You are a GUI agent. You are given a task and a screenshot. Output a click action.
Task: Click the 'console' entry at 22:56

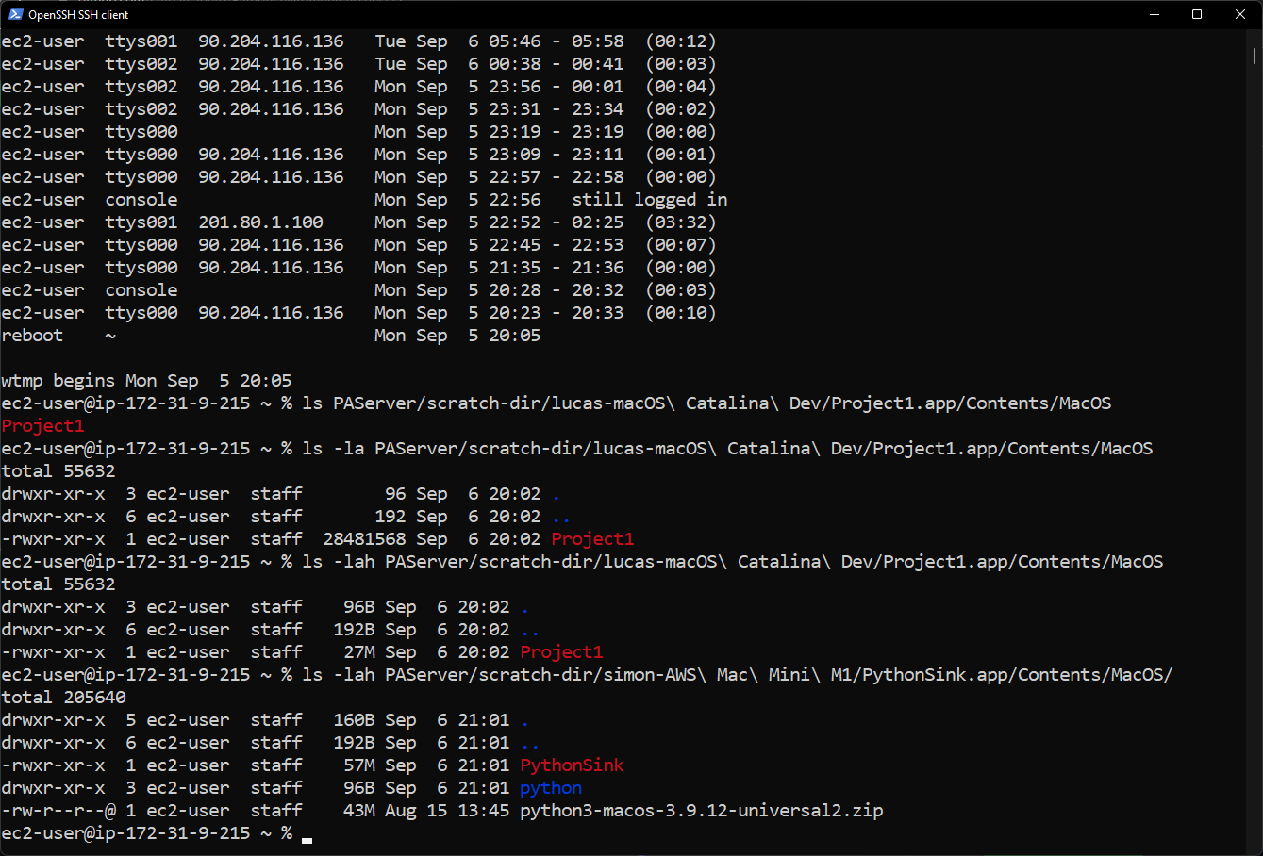point(141,200)
